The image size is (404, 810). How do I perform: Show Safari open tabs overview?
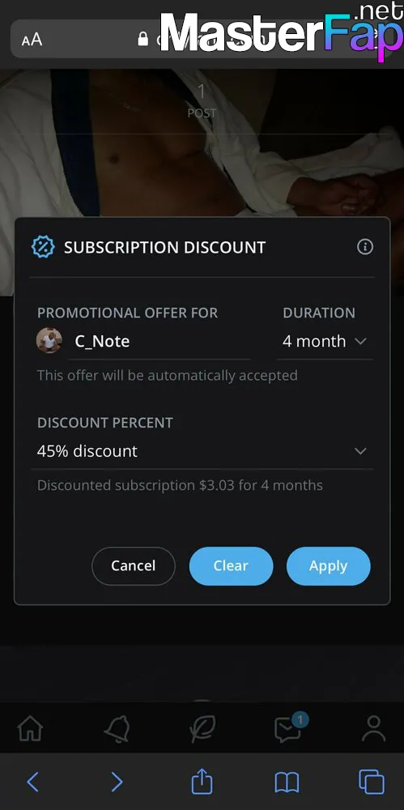[x=372, y=782]
